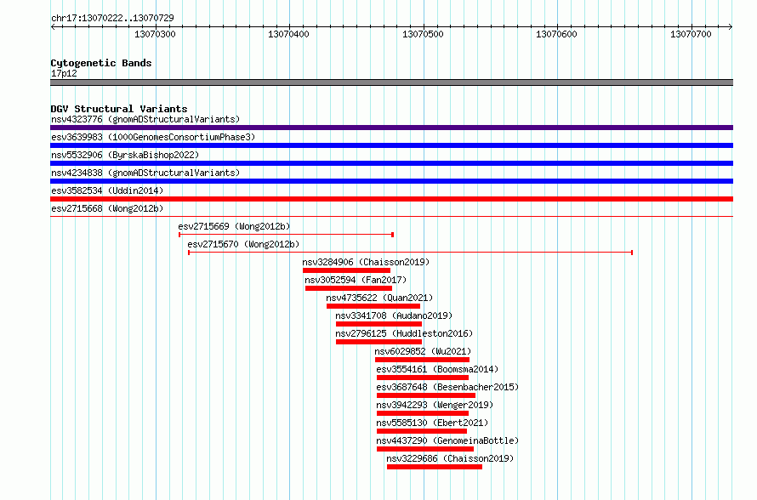This screenshot has height=500, width=757.
Task: Open nsv6029852 Wu2021 variant label
Action: pos(423,351)
